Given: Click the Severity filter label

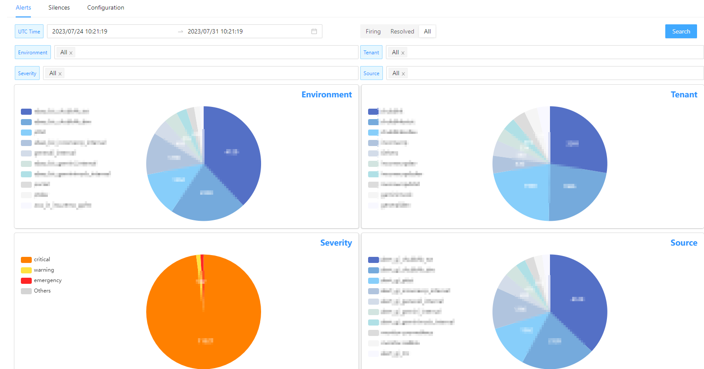Looking at the screenshot, I should (x=27, y=73).
